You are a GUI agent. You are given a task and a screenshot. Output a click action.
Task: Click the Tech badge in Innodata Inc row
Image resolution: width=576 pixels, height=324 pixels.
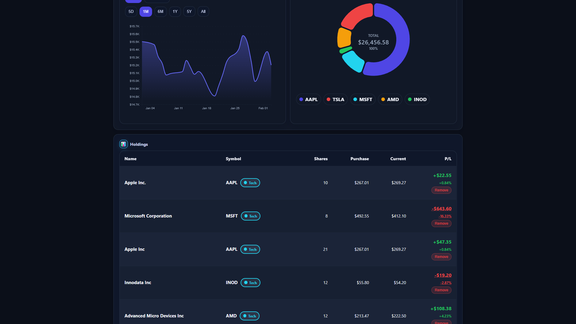[x=250, y=283]
